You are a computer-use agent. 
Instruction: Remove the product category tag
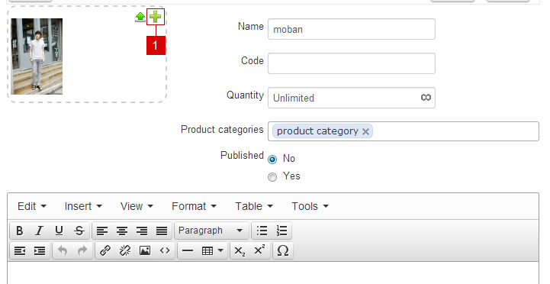365,131
